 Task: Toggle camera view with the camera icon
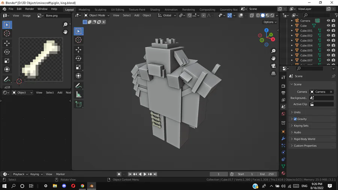273,66
